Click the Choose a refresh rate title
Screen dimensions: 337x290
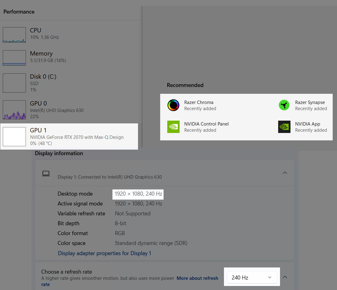click(67, 272)
